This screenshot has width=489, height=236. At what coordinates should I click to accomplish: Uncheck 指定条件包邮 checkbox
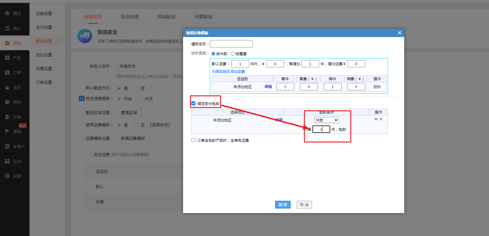(x=193, y=103)
